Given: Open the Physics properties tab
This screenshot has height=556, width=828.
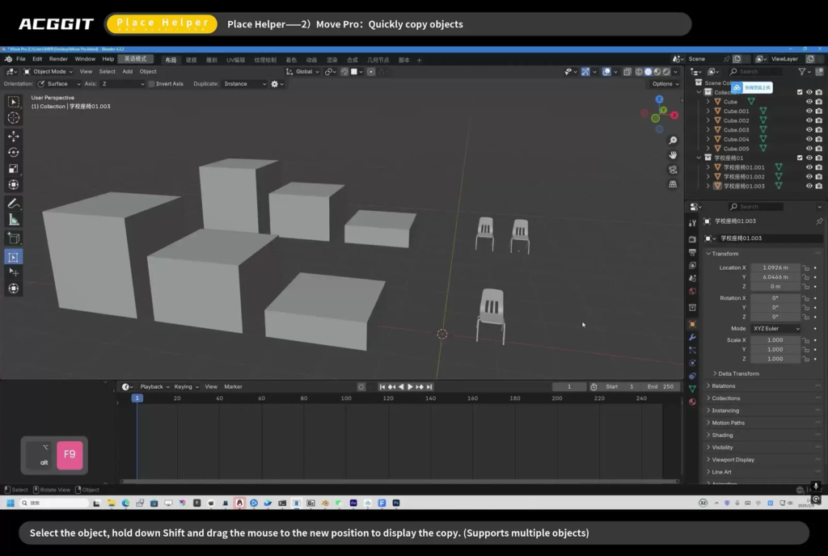Looking at the screenshot, I should click(x=692, y=363).
